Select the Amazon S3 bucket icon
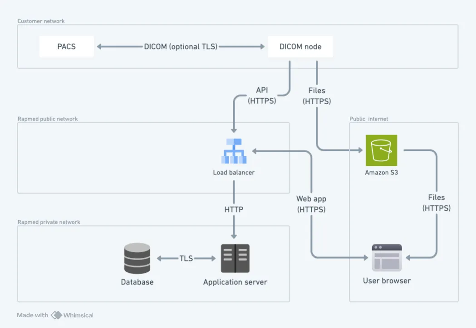Screen dimensions: 476x328 pos(381,150)
